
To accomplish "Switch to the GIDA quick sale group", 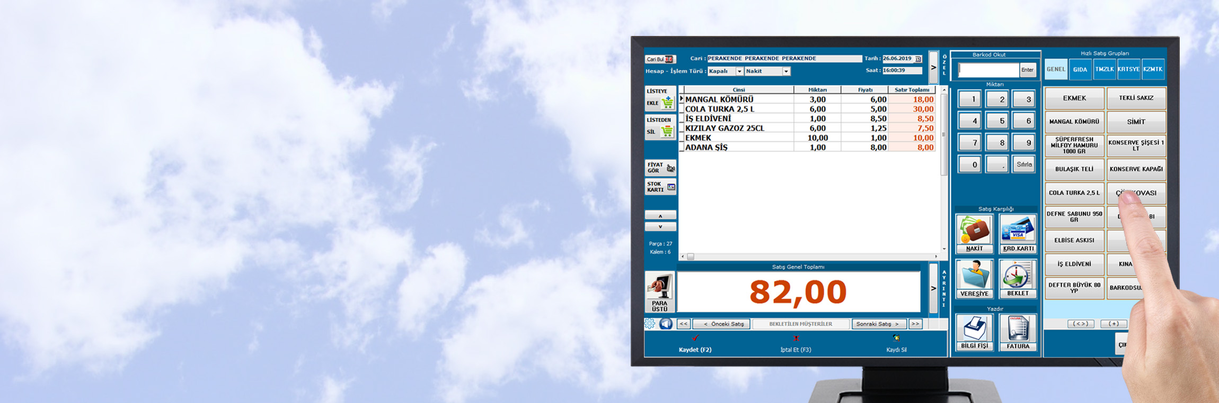I will pyautogui.click(x=1080, y=69).
